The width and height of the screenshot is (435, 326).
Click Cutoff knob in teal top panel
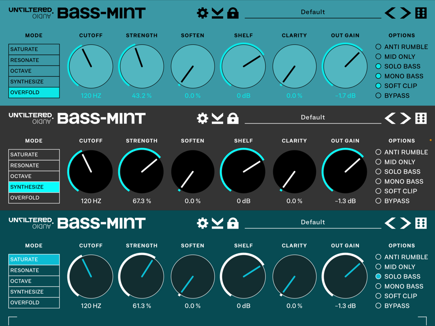91,67
